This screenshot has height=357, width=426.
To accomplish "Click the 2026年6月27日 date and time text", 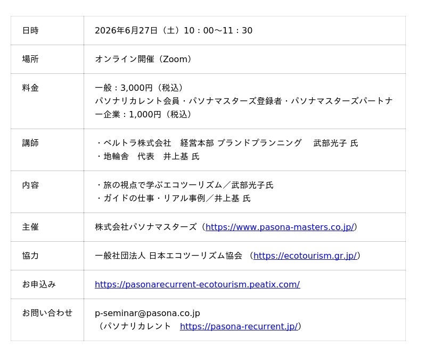I will (x=174, y=31).
